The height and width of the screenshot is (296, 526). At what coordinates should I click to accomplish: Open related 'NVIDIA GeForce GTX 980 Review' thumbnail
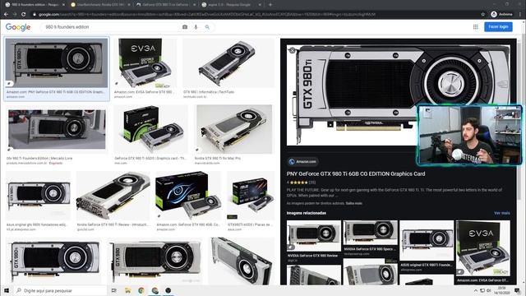click(x=314, y=236)
